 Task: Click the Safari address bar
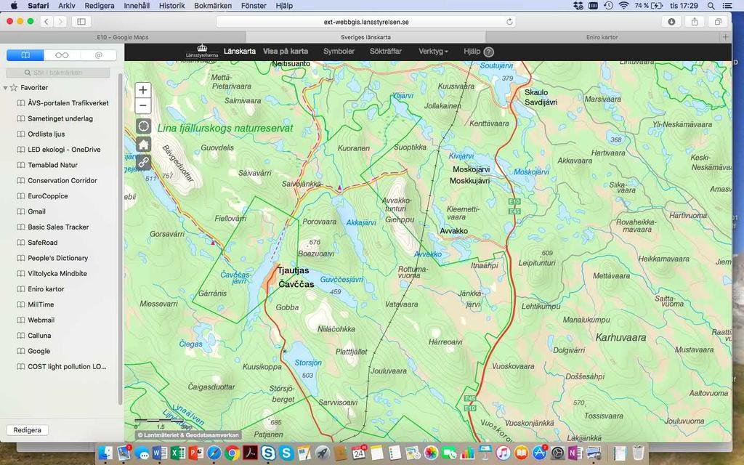[x=366, y=22]
